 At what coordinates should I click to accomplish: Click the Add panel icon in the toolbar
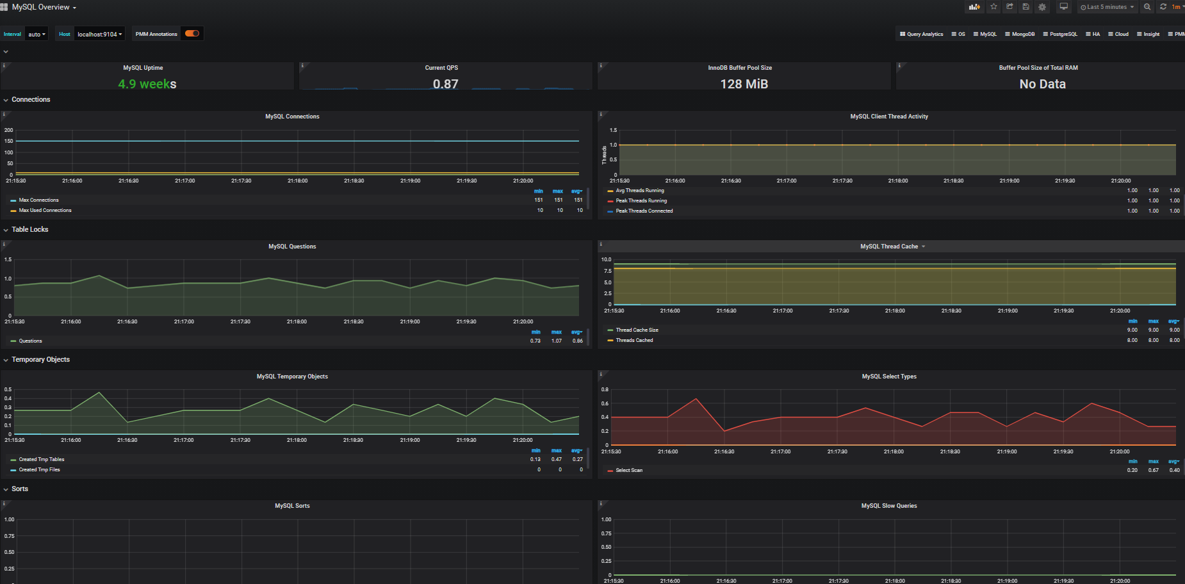click(974, 6)
